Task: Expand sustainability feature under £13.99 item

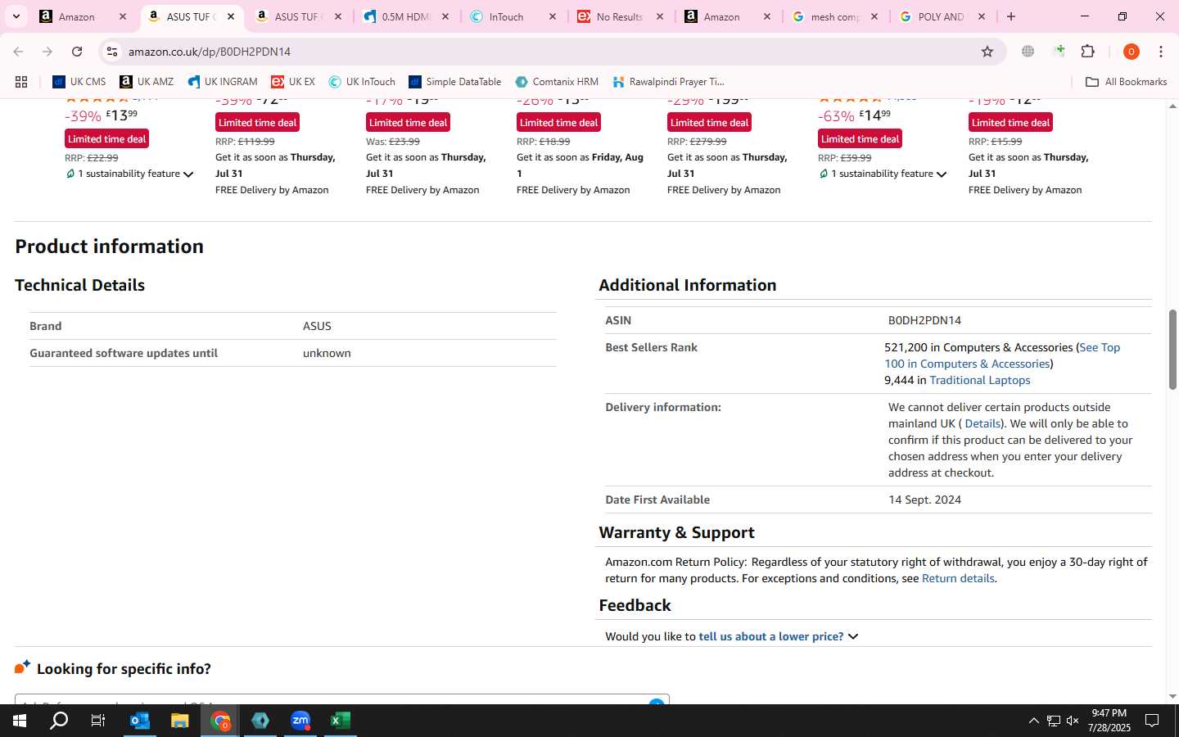Action: tap(129, 174)
